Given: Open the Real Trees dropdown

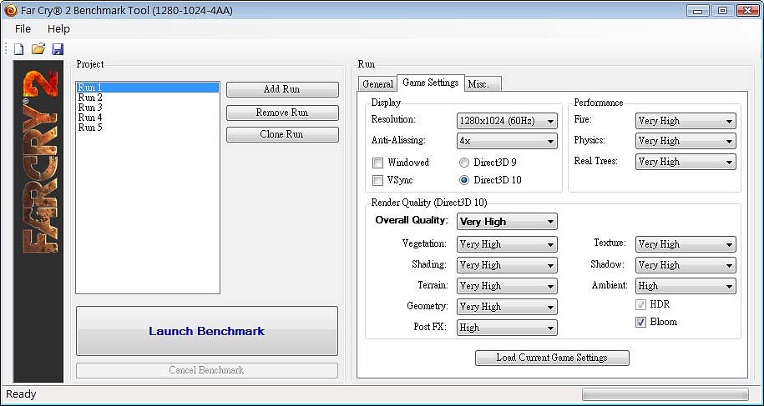Looking at the screenshot, I should coord(686,162).
